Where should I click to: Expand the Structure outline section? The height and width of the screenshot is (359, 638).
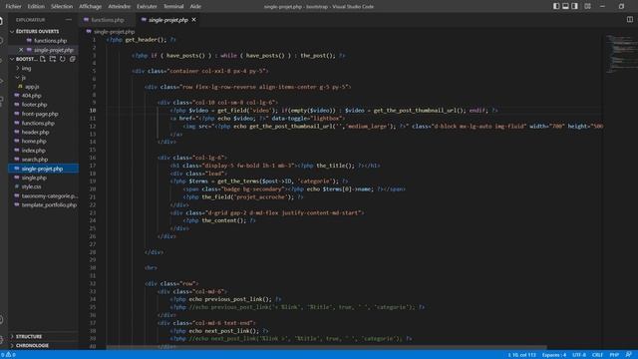coord(29,337)
